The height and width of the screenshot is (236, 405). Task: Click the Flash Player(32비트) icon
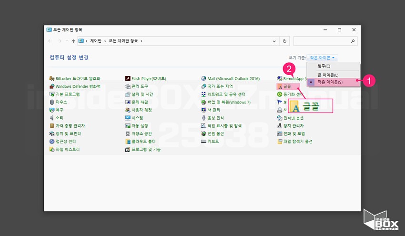point(128,78)
